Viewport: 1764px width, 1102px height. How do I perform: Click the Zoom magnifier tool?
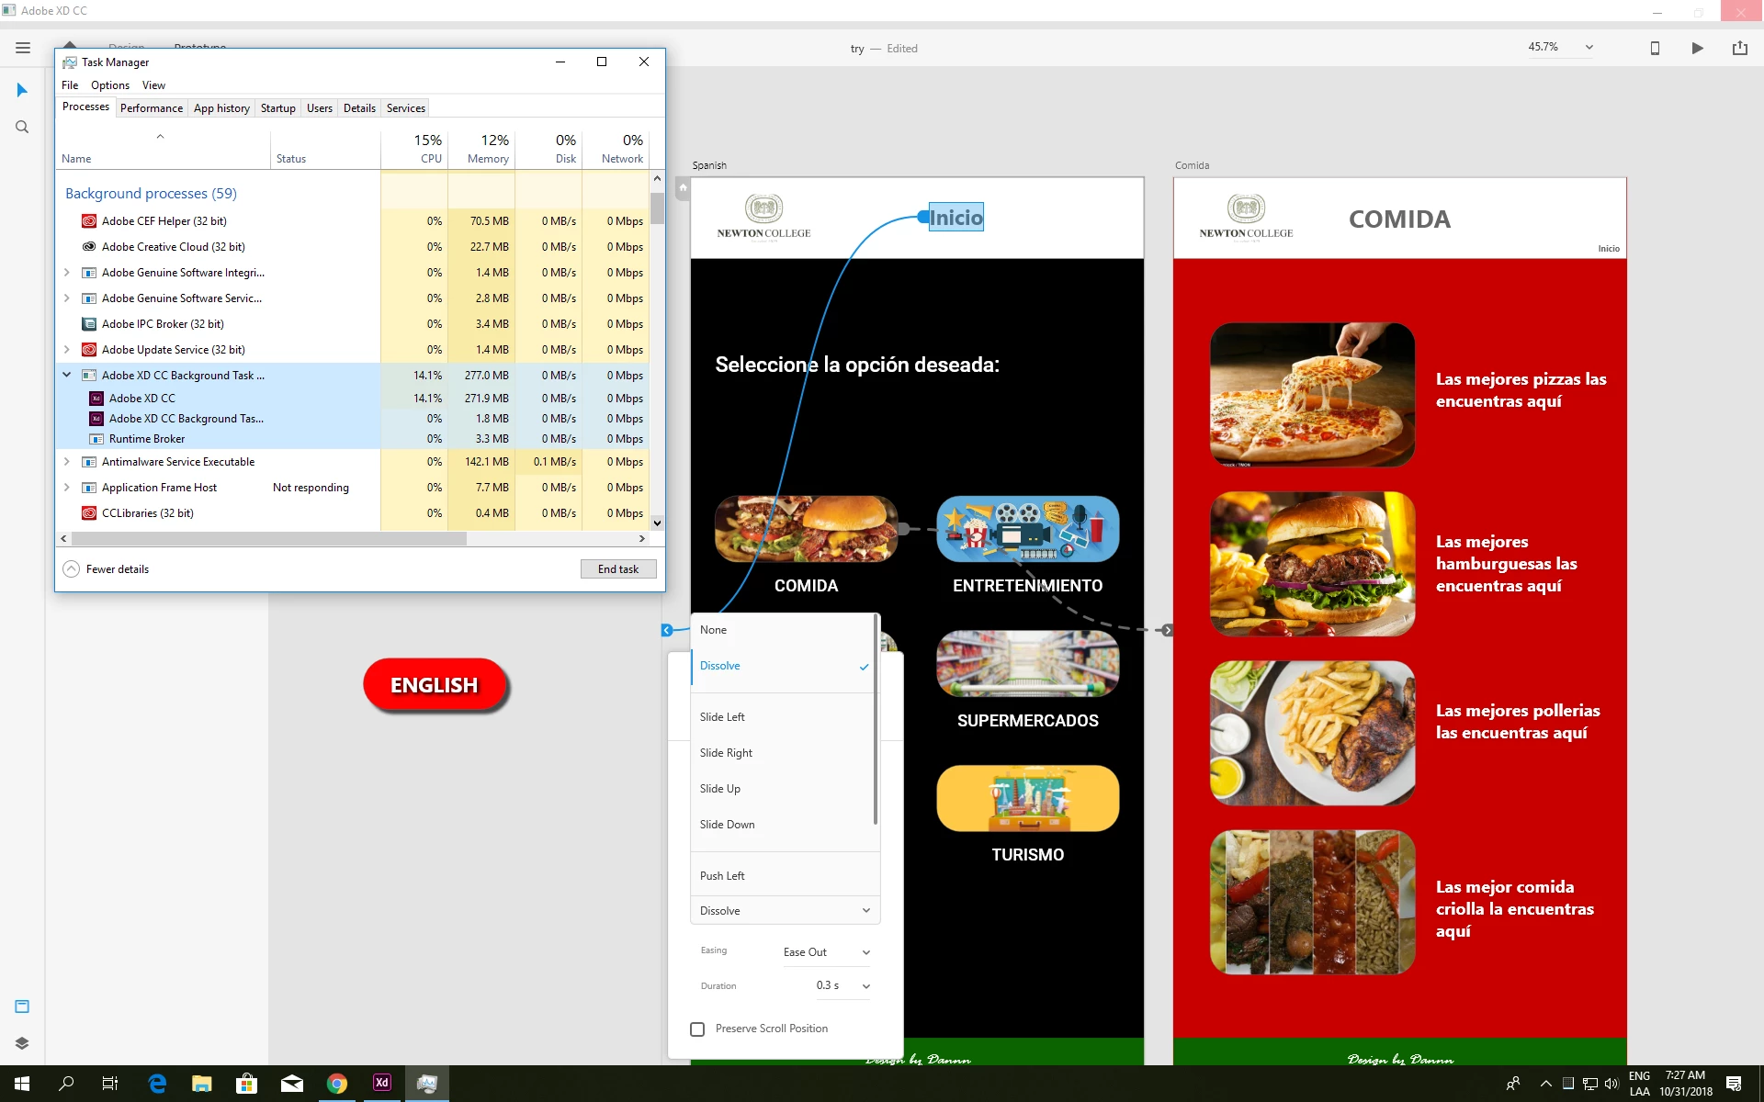click(x=22, y=128)
